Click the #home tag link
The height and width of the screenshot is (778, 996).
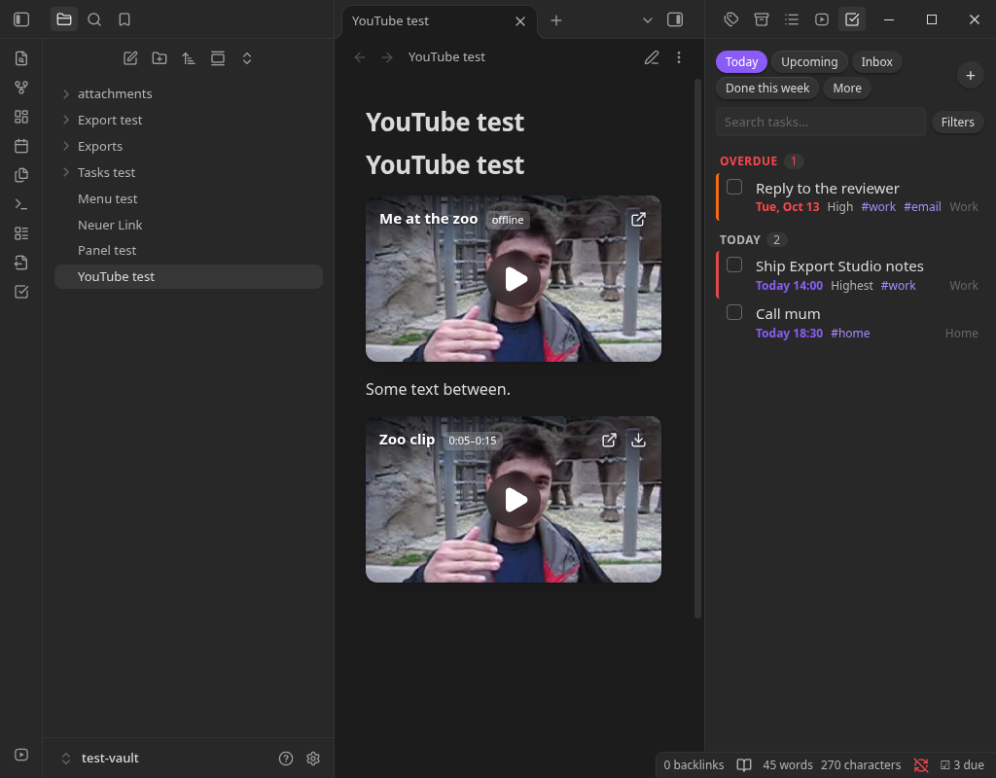pos(850,334)
